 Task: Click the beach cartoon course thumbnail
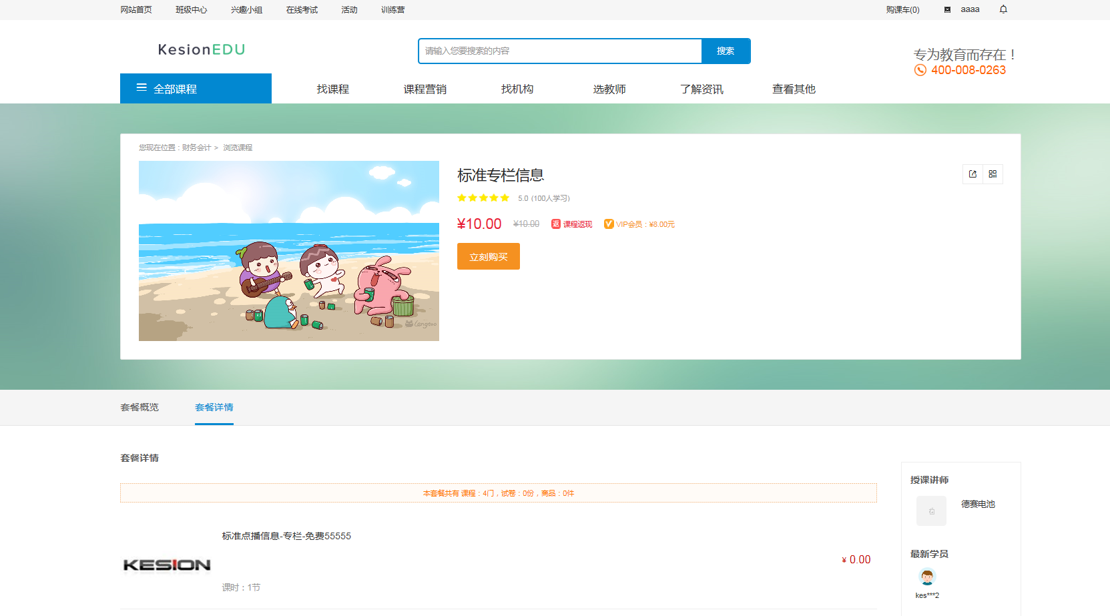[289, 251]
